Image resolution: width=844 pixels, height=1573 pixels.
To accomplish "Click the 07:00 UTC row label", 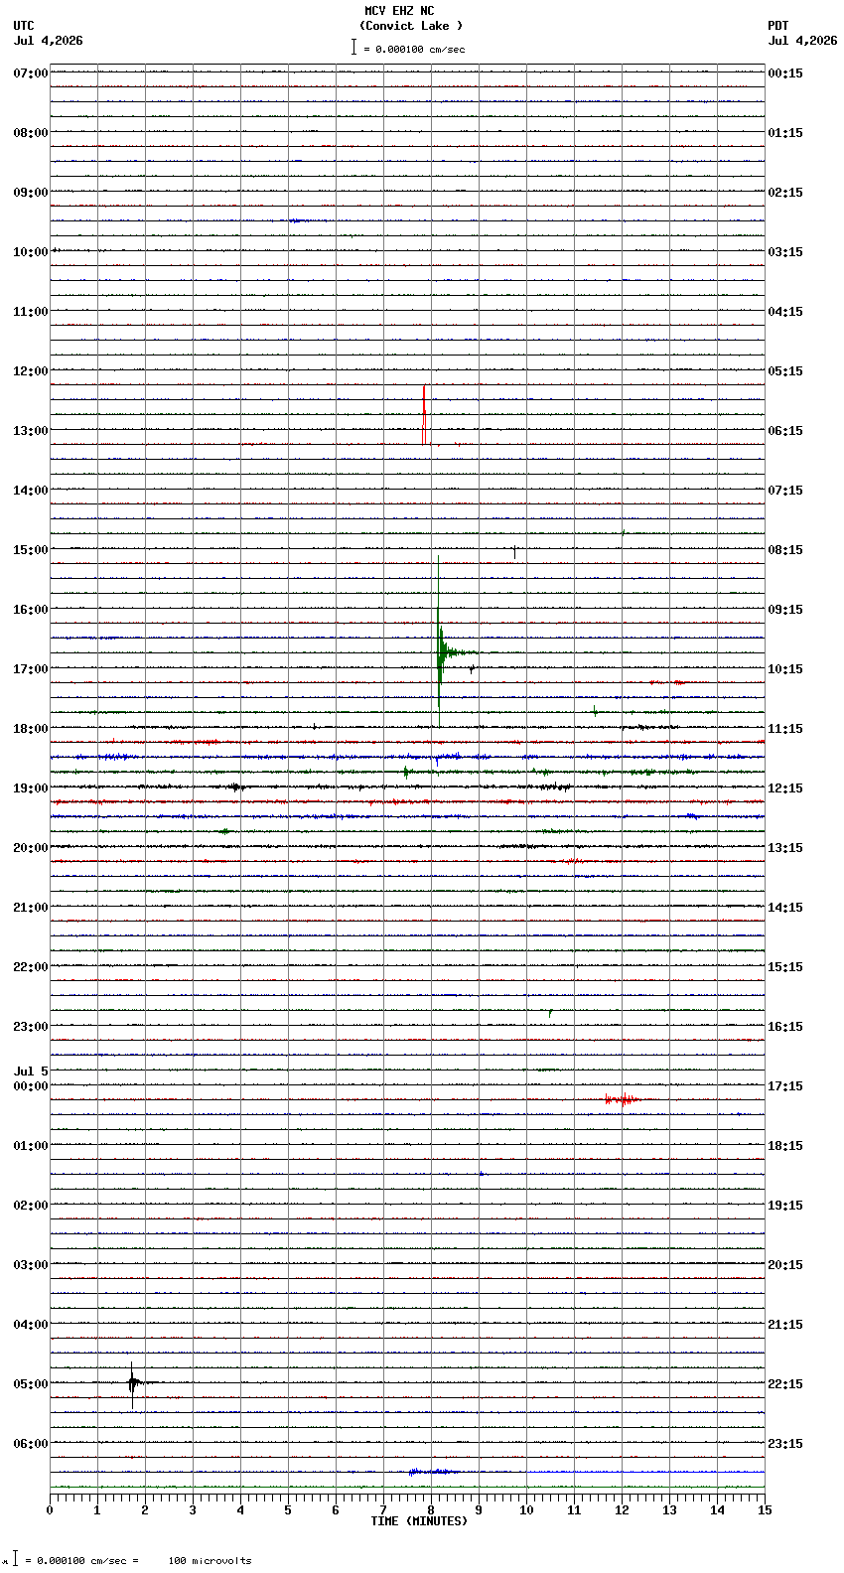I will pos(31,73).
